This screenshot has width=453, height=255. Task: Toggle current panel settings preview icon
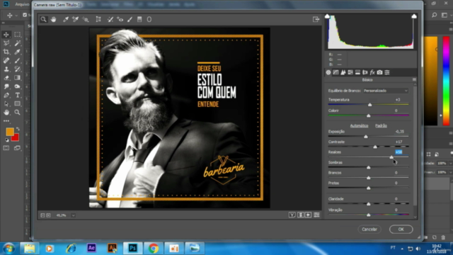[316, 215]
